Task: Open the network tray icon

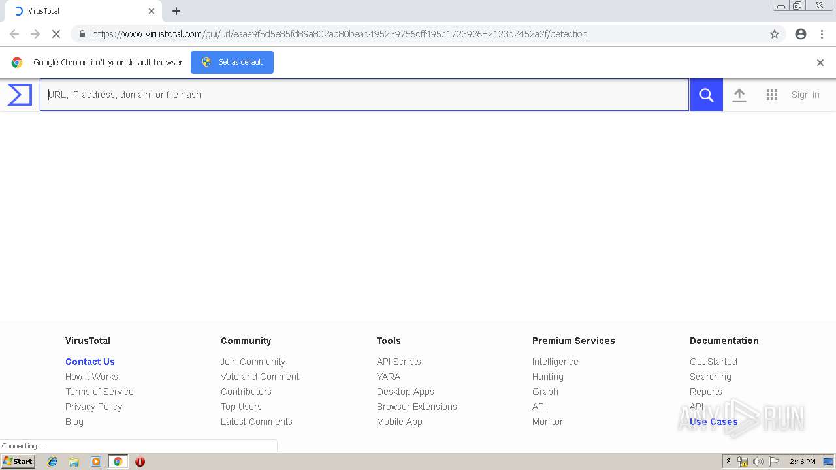Action: click(x=743, y=462)
